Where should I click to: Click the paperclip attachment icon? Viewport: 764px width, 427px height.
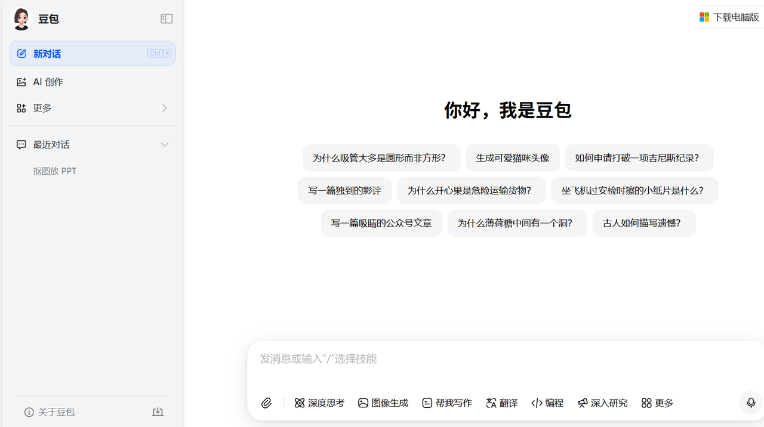(x=267, y=403)
